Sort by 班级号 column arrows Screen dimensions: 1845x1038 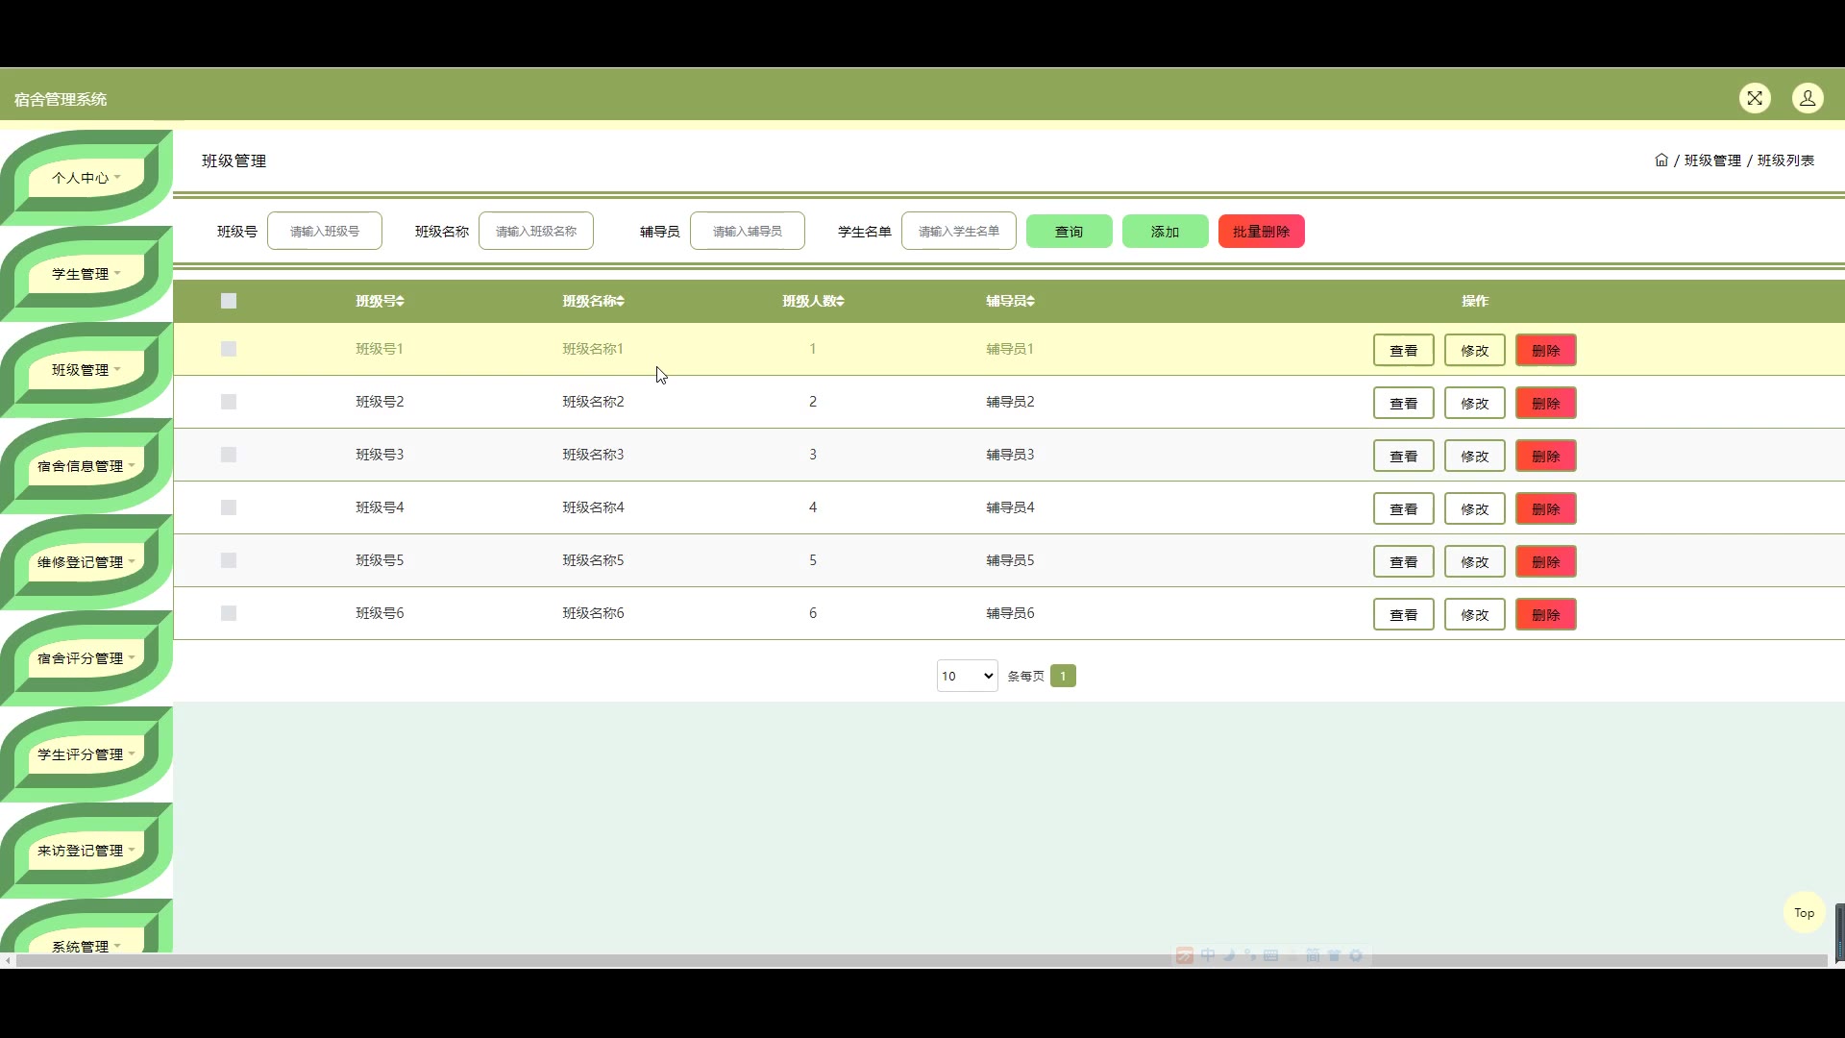coord(401,302)
